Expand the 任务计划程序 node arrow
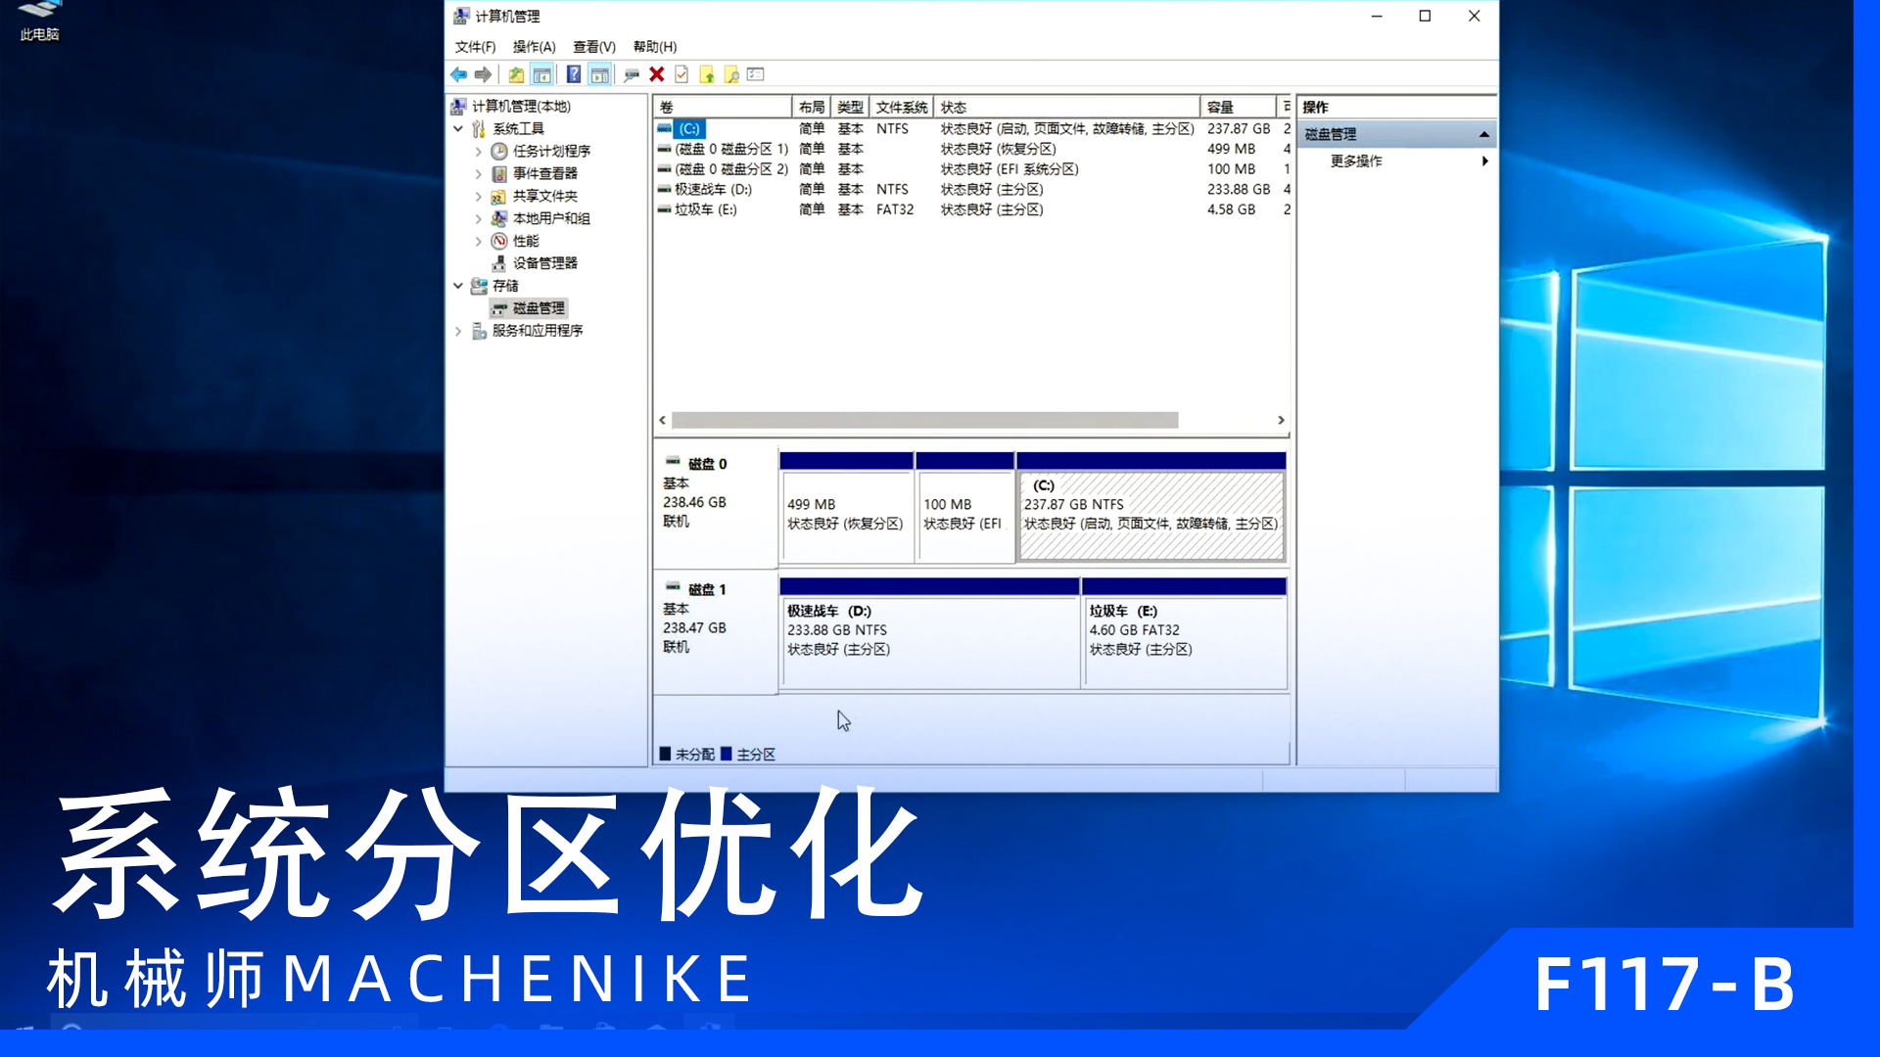This screenshot has width=1880, height=1057. click(x=478, y=151)
